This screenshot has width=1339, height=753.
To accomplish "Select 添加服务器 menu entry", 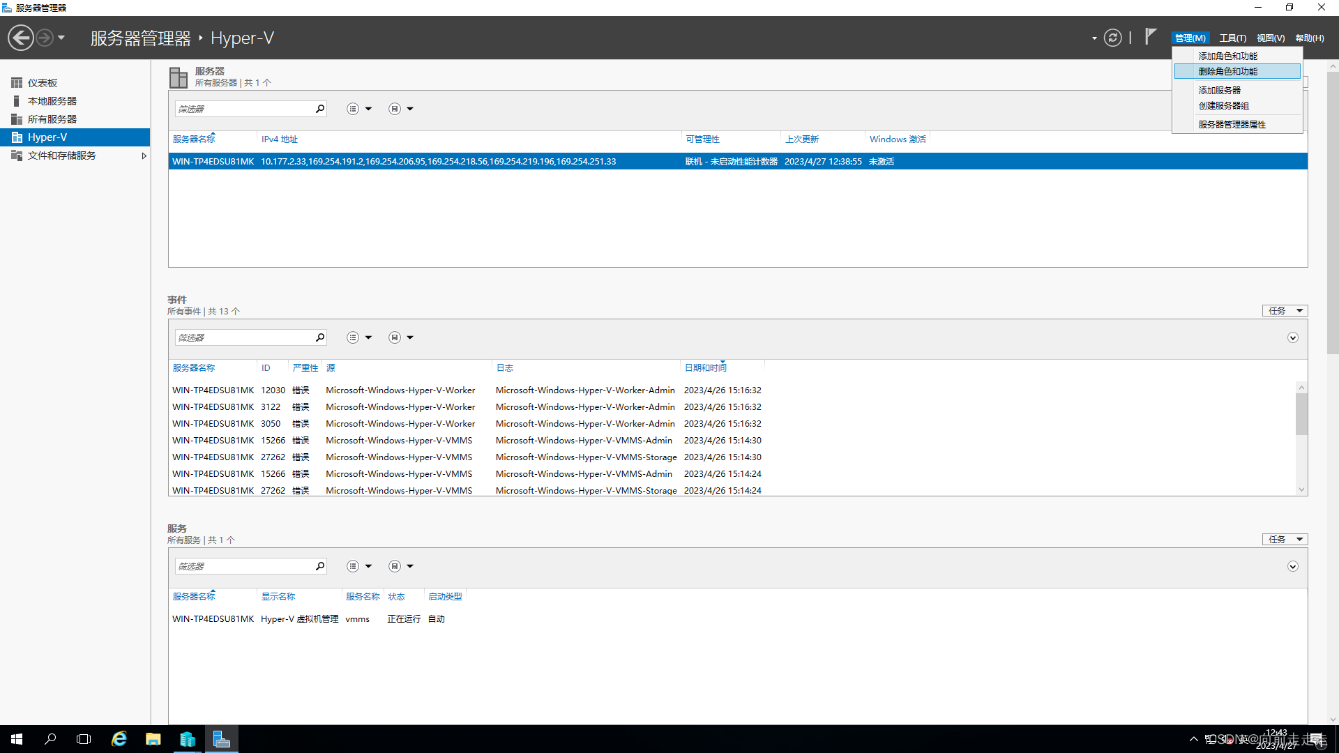I will click(1220, 90).
